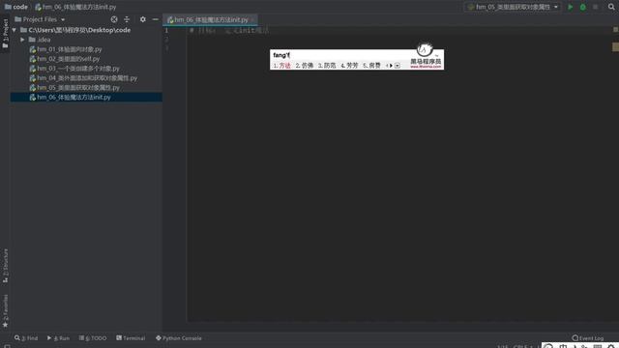Open the Run tool window
Image resolution: width=619 pixels, height=348 pixels.
click(x=58, y=338)
